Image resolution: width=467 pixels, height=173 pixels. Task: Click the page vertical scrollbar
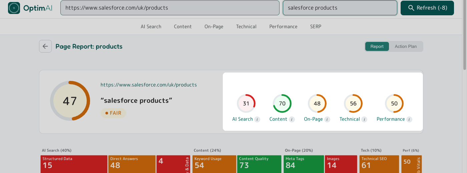pos(464,35)
